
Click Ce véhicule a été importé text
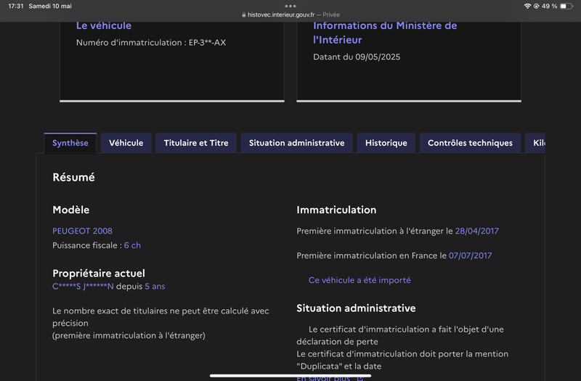pos(359,280)
